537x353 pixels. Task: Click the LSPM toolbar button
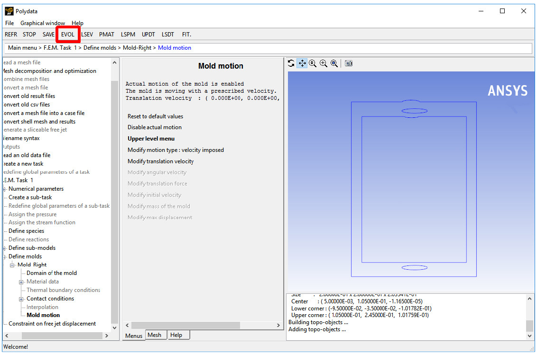point(128,35)
